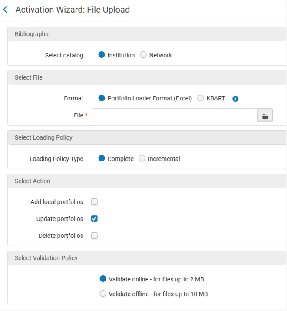Select Validate offline for files up to 10 MB
The image size is (287, 311).
pos(103,294)
